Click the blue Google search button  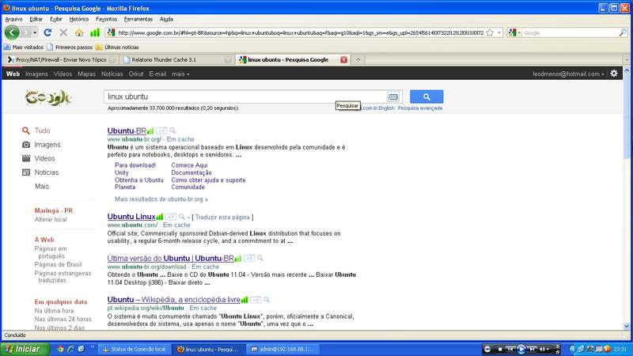pos(426,97)
